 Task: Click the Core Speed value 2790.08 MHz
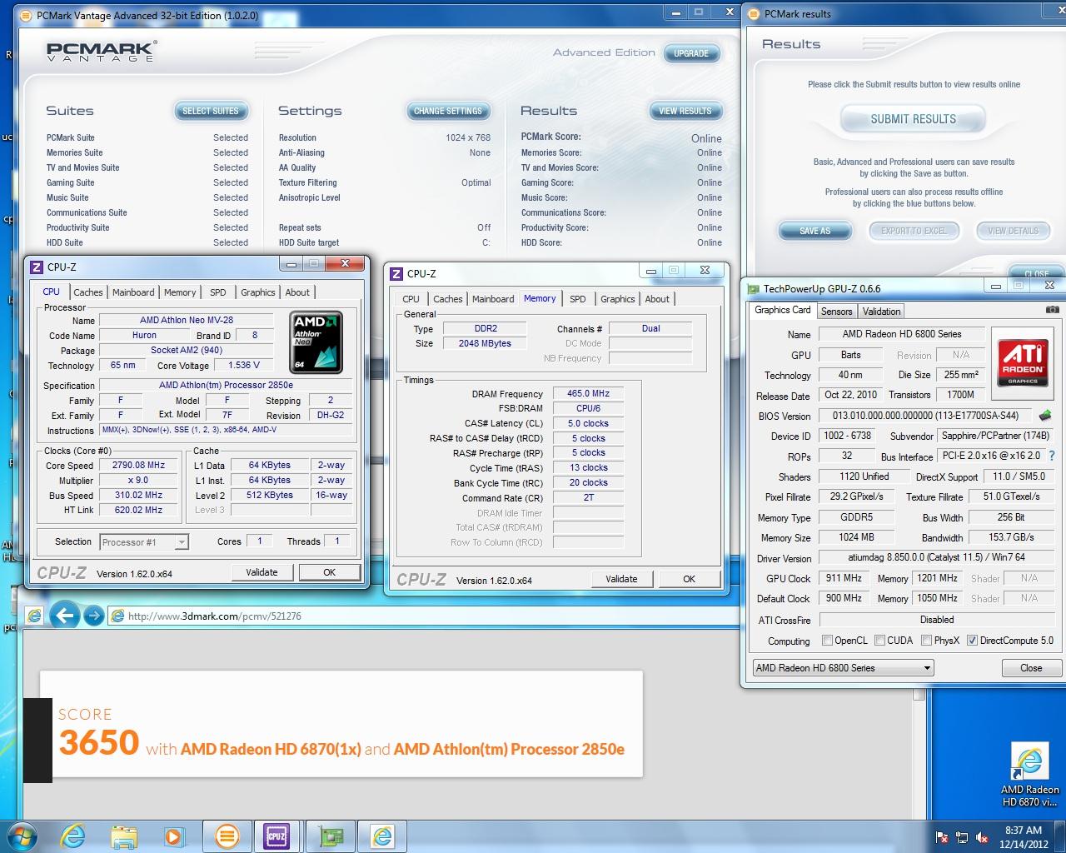click(138, 466)
